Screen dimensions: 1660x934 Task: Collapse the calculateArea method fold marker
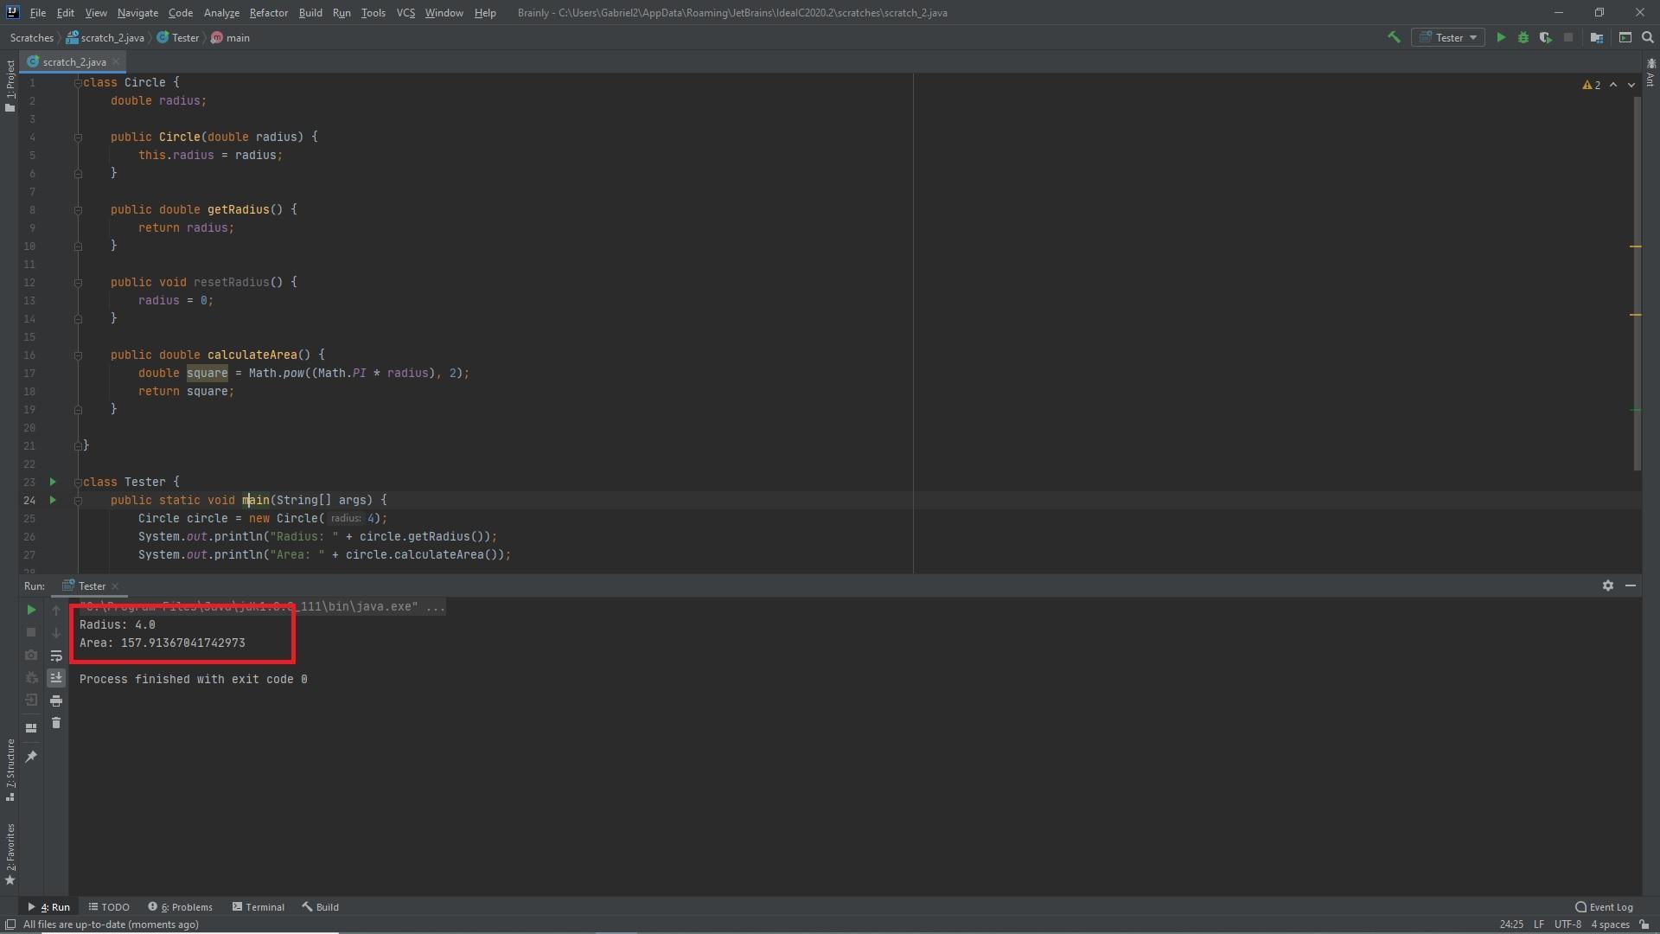click(x=78, y=355)
